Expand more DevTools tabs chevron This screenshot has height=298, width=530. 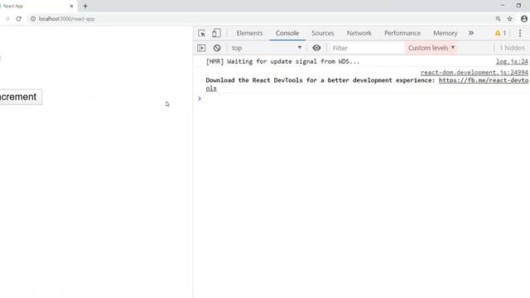click(471, 33)
